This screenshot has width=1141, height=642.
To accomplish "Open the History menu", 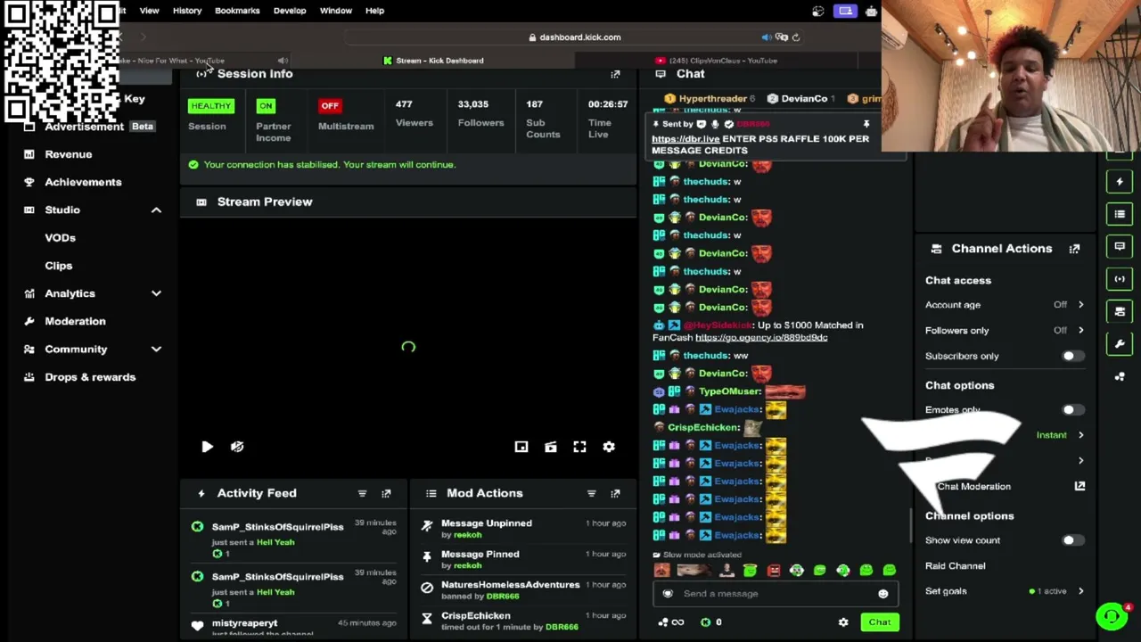I will pyautogui.click(x=187, y=11).
